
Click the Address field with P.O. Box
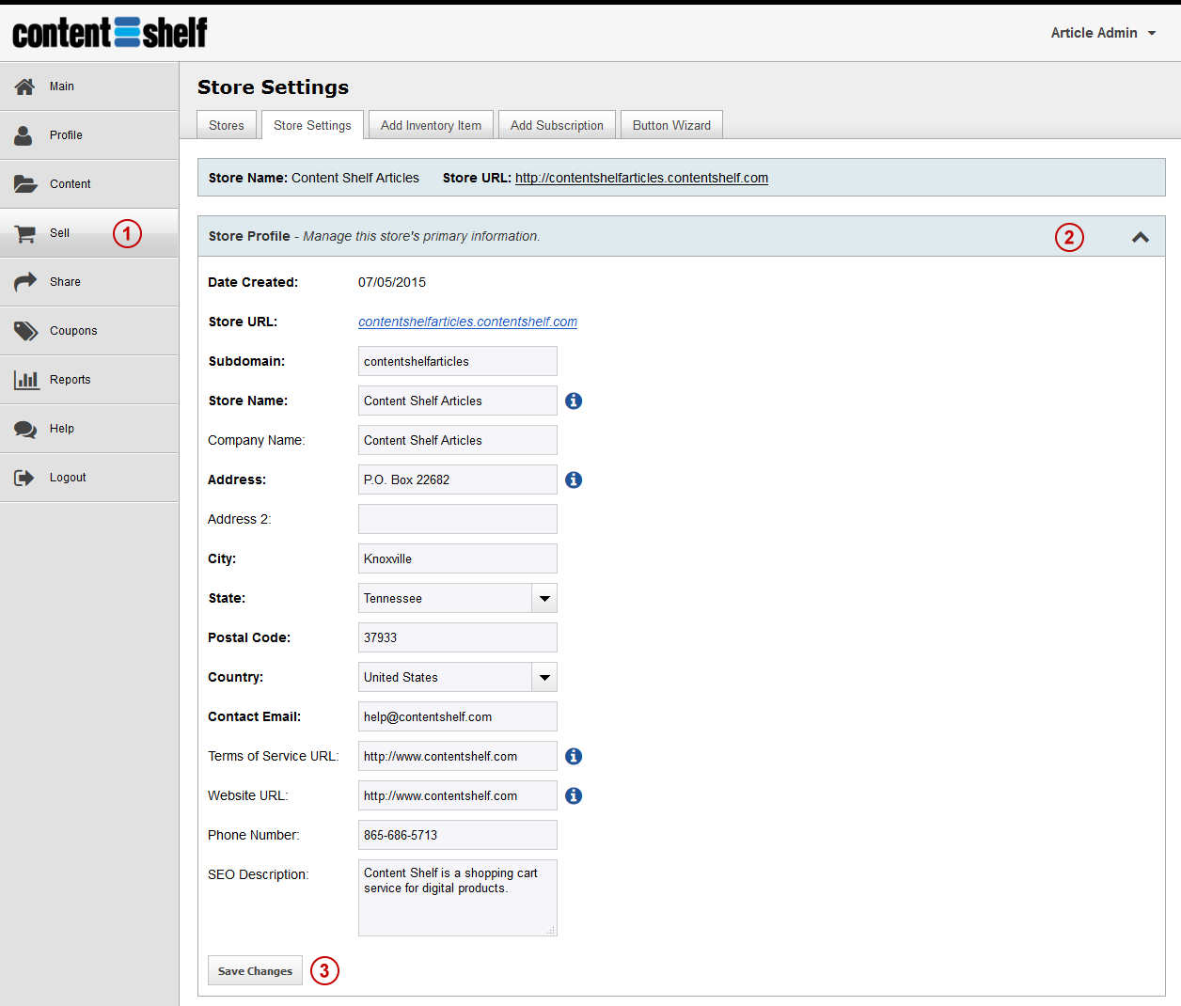(x=458, y=479)
